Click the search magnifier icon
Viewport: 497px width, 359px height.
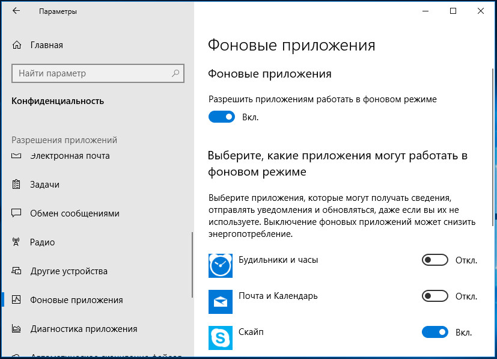coord(175,73)
